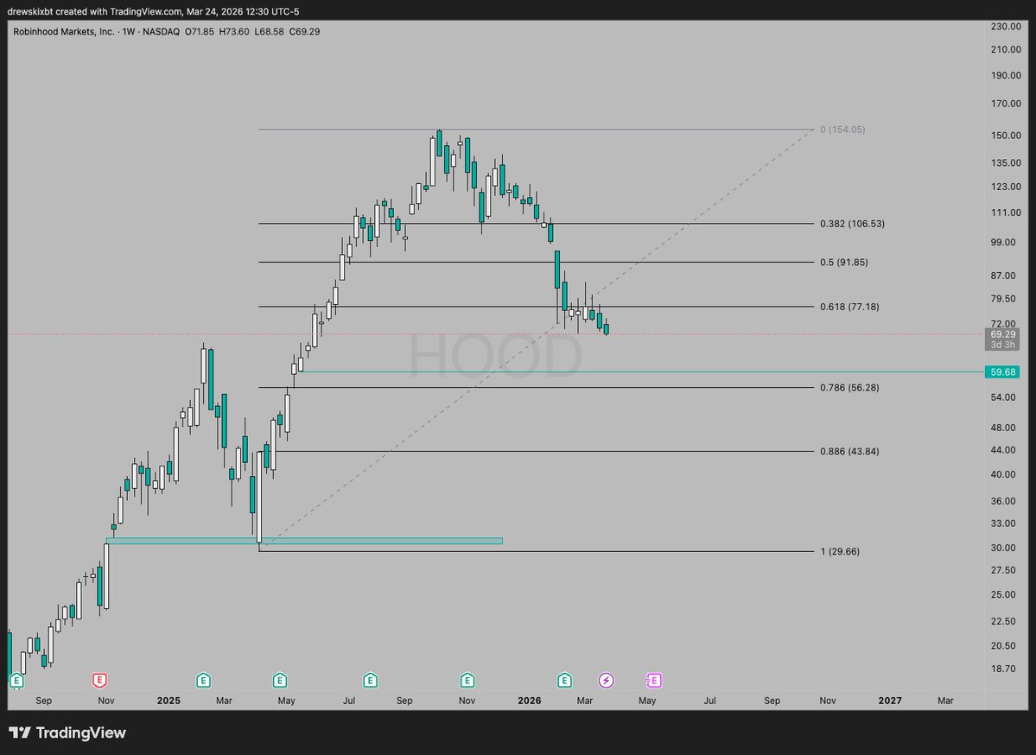Click the 190.00 price axis label
The image size is (1036, 755).
pyautogui.click(x=1006, y=75)
